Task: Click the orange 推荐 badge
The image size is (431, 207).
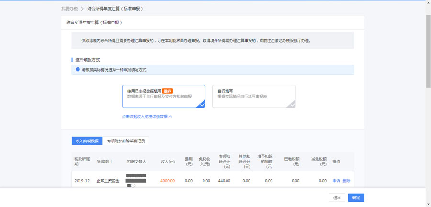Action: [167, 91]
